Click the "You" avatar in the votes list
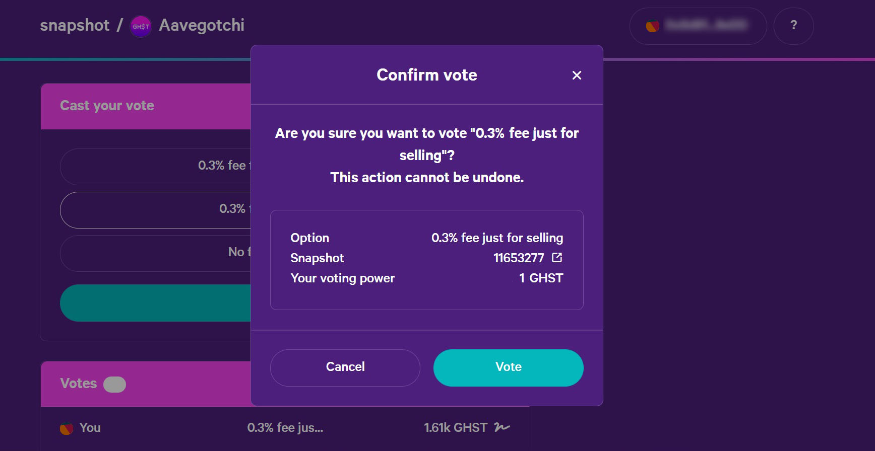This screenshot has width=875, height=451. [x=66, y=427]
